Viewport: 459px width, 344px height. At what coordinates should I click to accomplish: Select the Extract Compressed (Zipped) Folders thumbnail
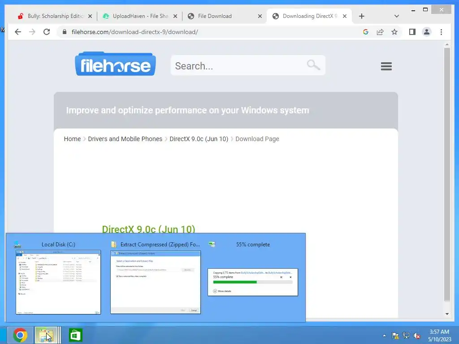point(156,282)
